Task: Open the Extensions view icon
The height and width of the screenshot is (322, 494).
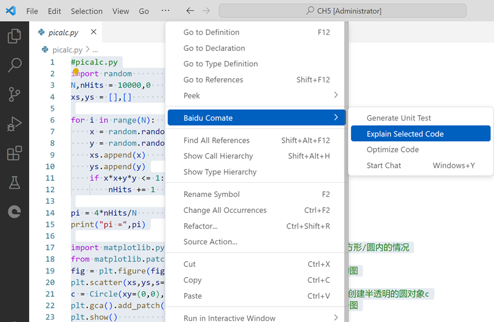Action: point(14,153)
